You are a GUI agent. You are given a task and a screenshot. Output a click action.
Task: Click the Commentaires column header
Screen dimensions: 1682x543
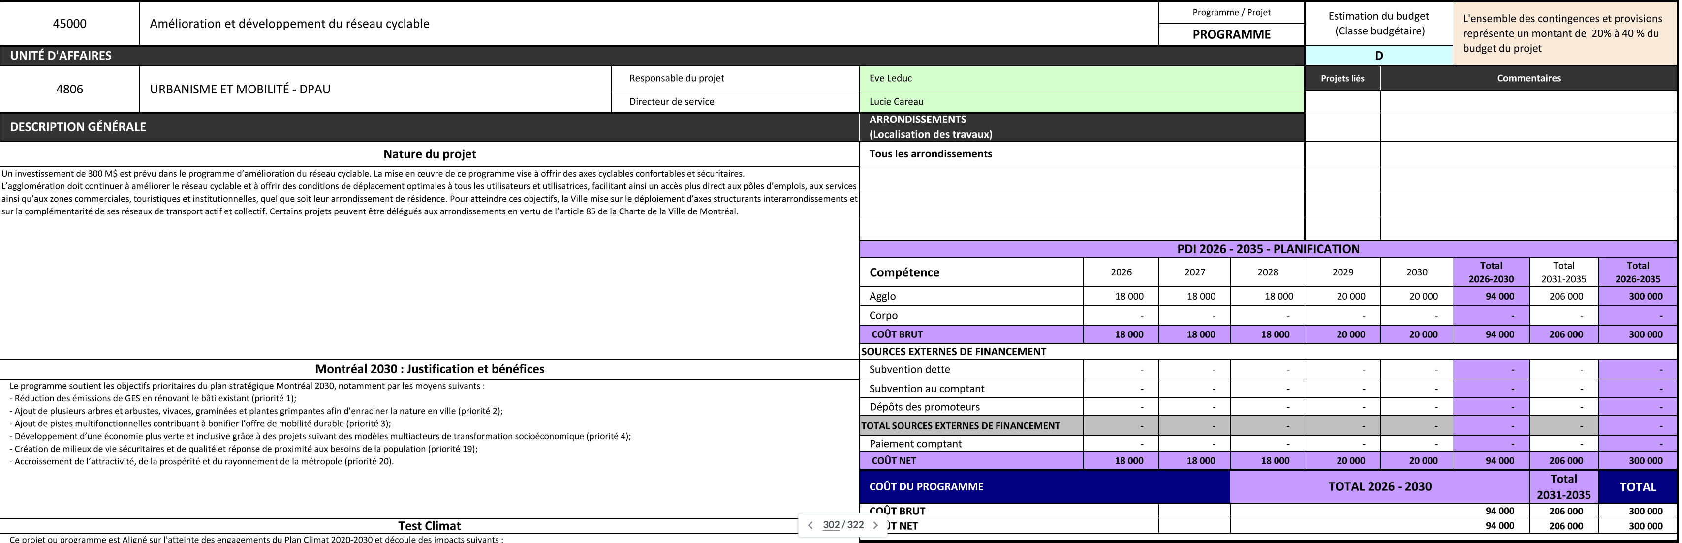[1528, 78]
